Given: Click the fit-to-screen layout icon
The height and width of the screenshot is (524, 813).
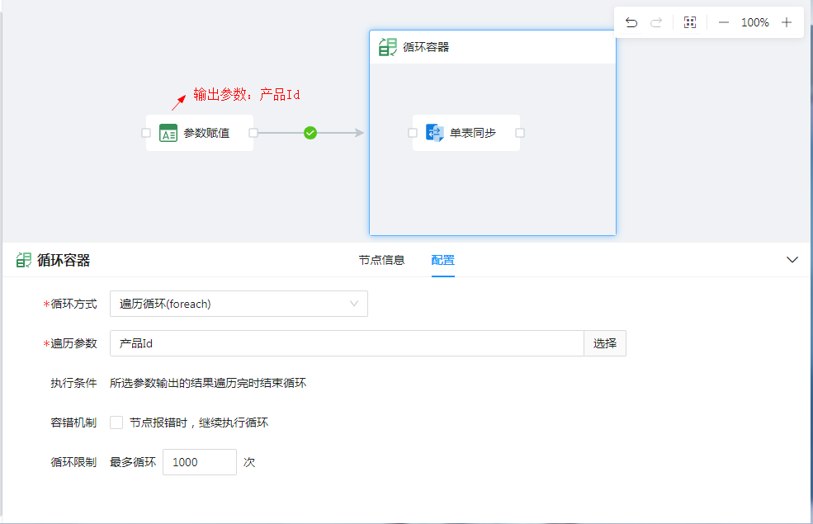Looking at the screenshot, I should (x=690, y=23).
